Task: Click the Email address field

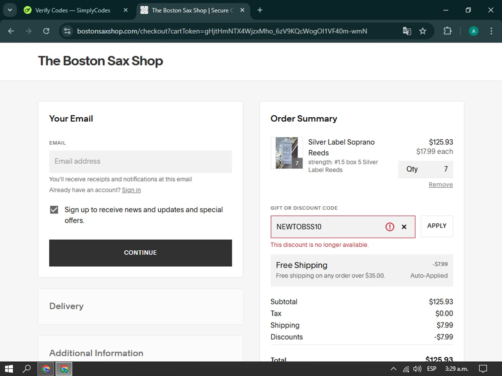Action: (x=141, y=161)
